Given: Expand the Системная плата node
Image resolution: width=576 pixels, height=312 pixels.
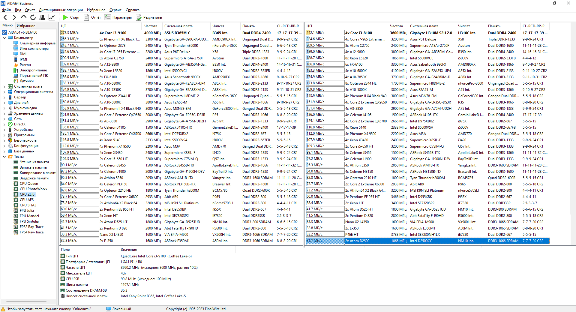Looking at the screenshot, I should point(4,86).
